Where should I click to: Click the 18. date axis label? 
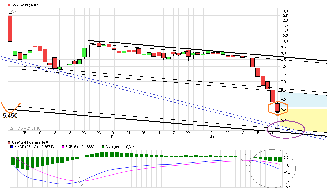(69, 133)
